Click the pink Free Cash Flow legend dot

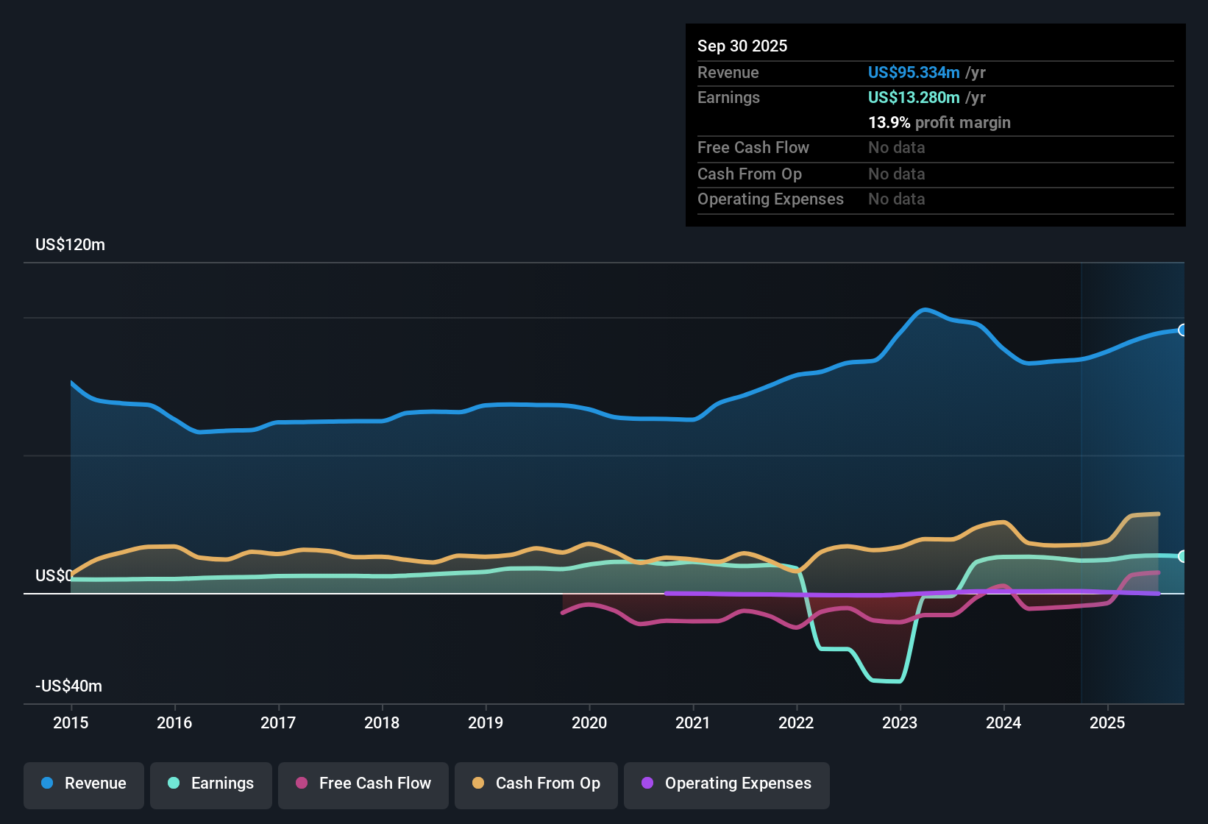[302, 784]
